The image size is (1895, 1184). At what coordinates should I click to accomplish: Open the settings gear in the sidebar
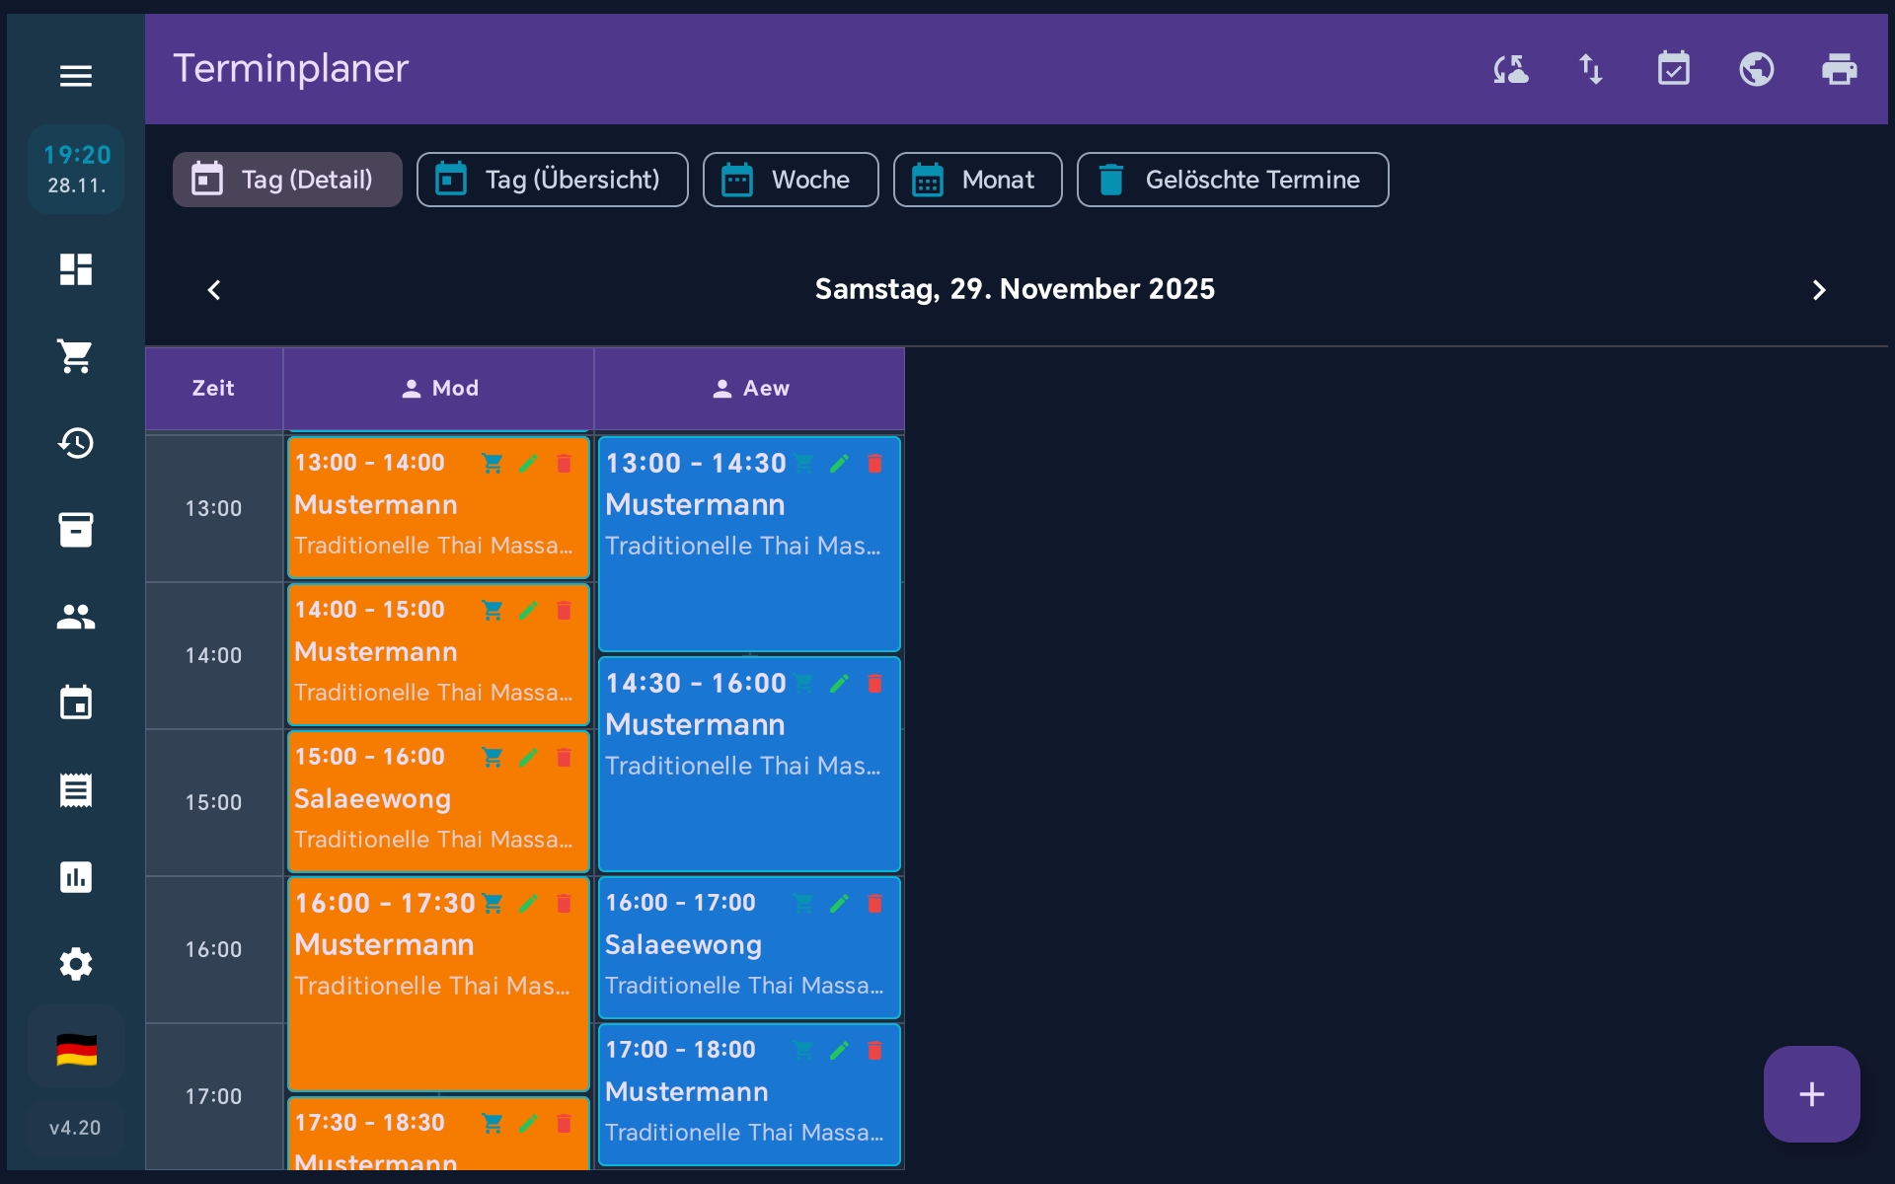click(x=76, y=964)
